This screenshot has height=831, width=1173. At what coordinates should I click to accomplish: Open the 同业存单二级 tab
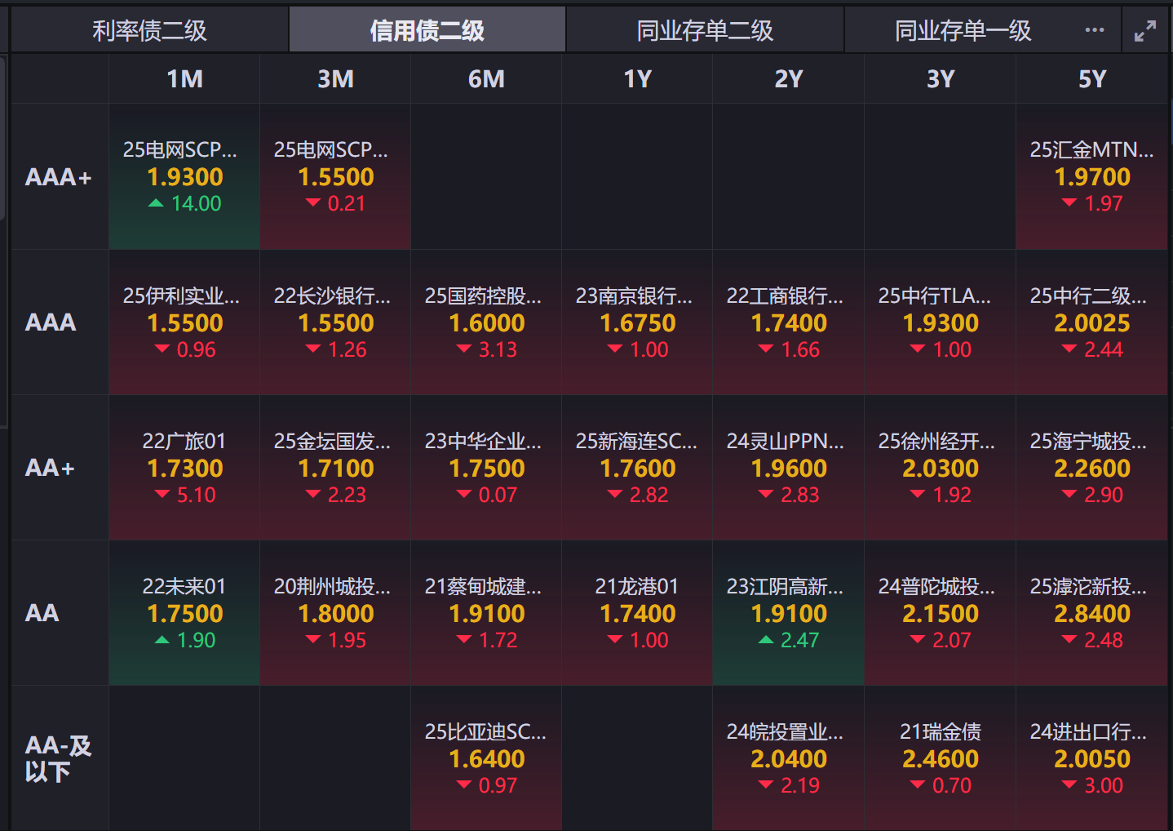click(x=705, y=31)
